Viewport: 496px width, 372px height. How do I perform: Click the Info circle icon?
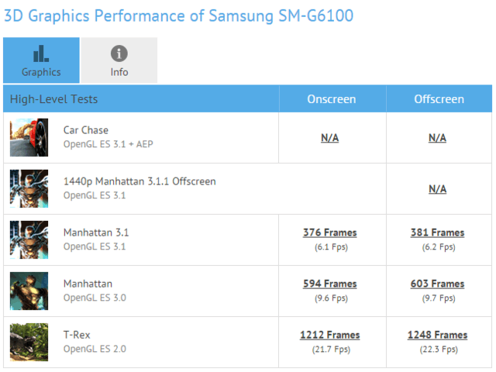coord(119,53)
